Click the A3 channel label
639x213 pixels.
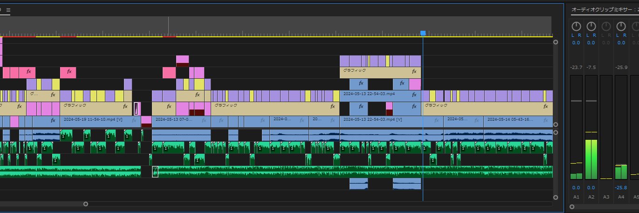tap(606, 197)
